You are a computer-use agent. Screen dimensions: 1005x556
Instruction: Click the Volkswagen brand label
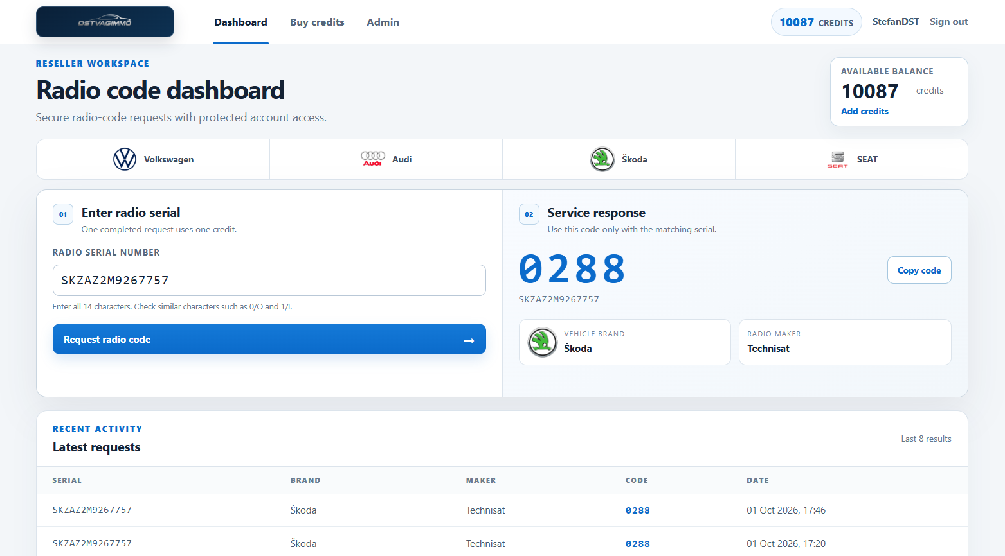[x=168, y=159]
